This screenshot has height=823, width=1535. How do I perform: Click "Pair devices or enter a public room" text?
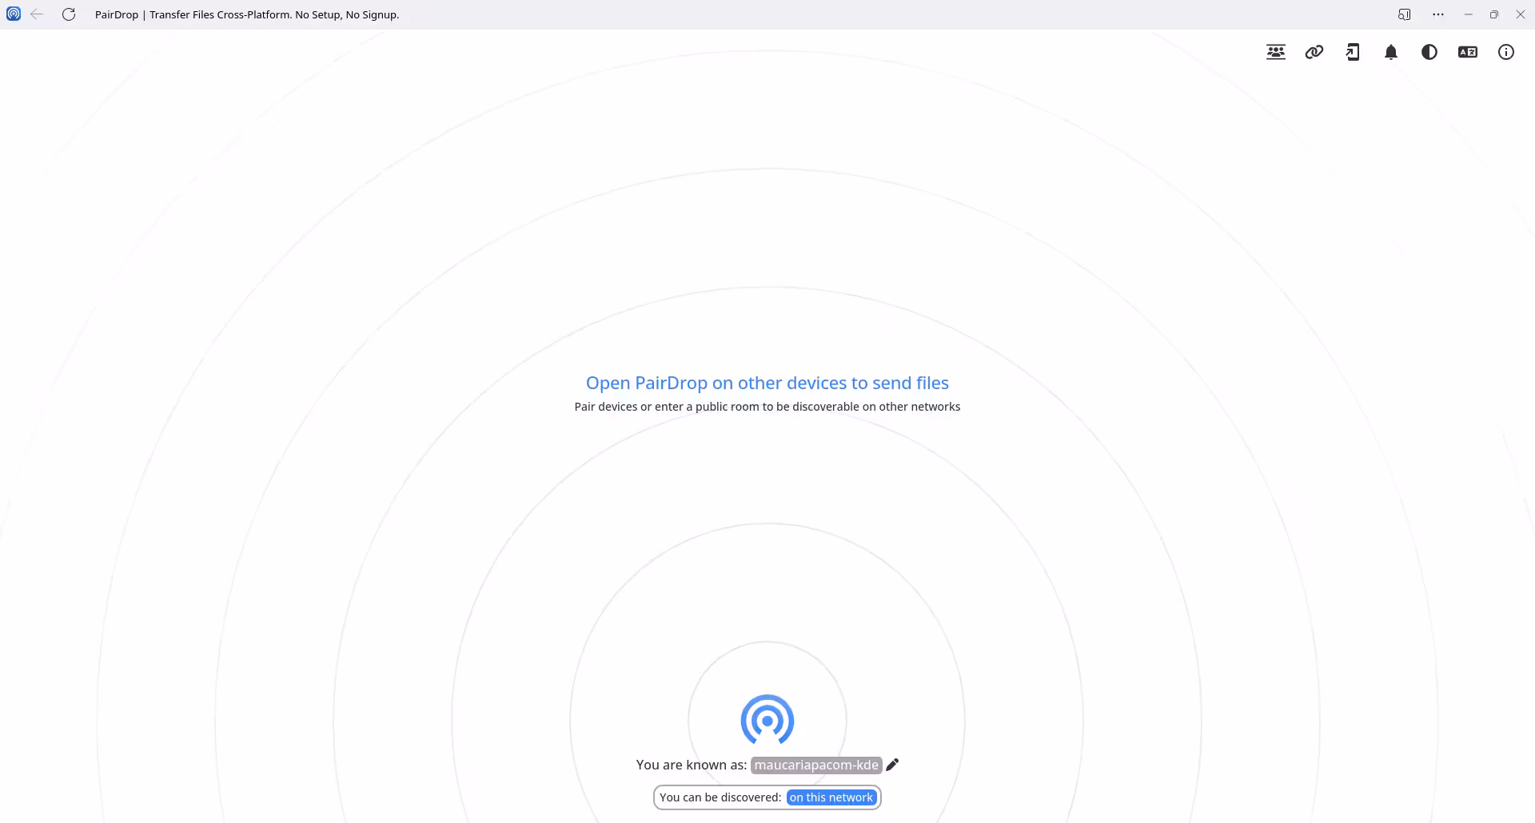767,407
